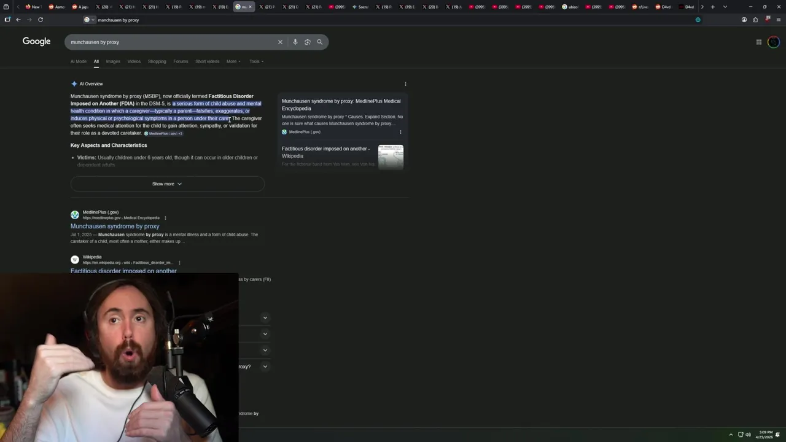Open 'Factitious disorder imposed on another' result title

(123, 271)
